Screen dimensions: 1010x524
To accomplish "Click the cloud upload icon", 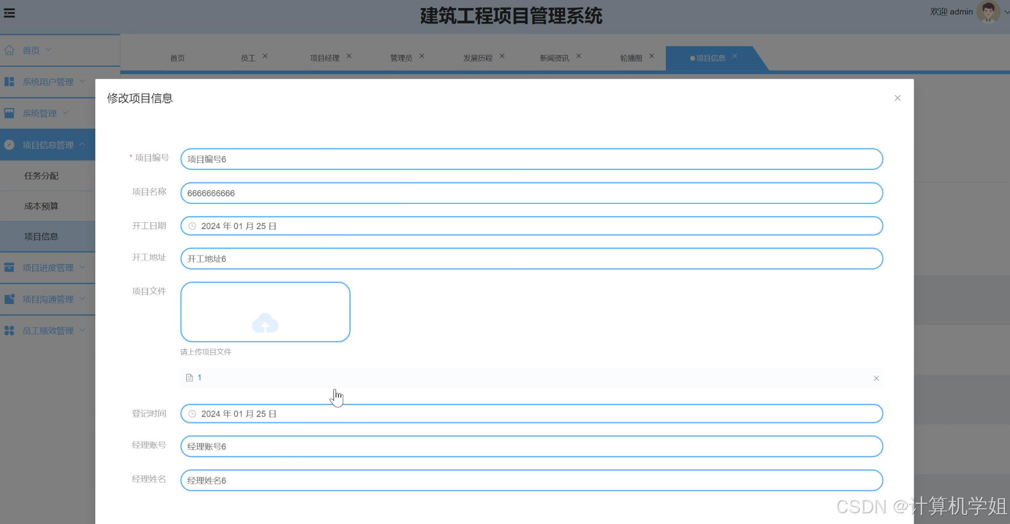I will [265, 323].
